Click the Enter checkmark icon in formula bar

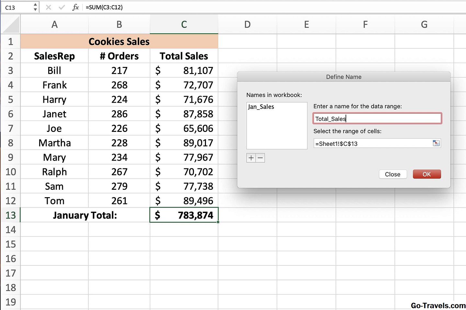click(x=62, y=7)
